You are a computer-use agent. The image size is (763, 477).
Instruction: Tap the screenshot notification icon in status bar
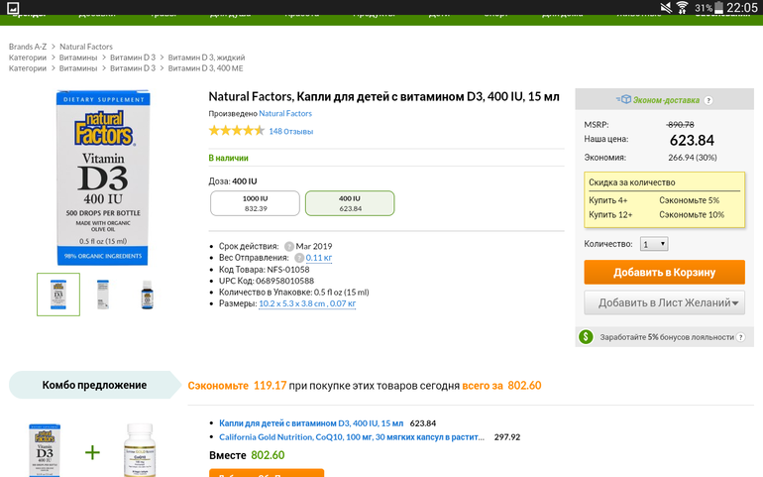(x=11, y=7)
